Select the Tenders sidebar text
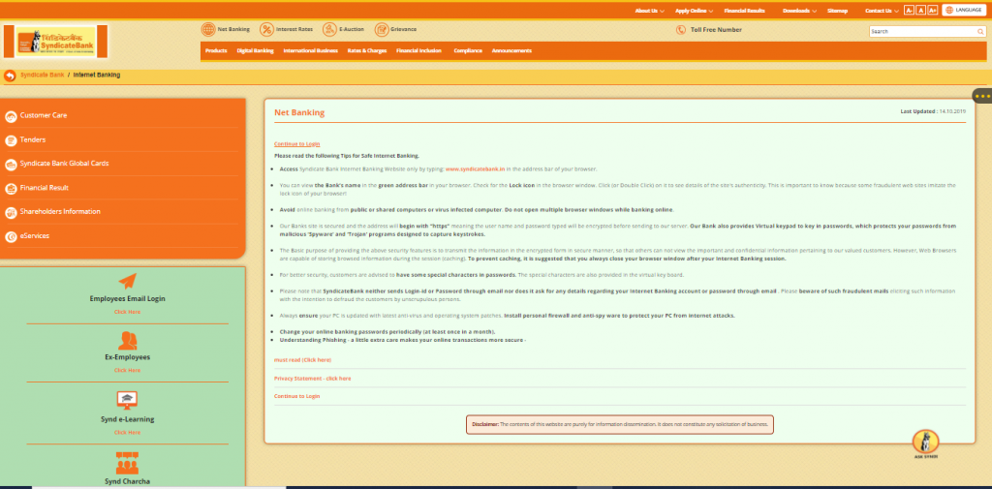992x489 pixels. pos(33,139)
